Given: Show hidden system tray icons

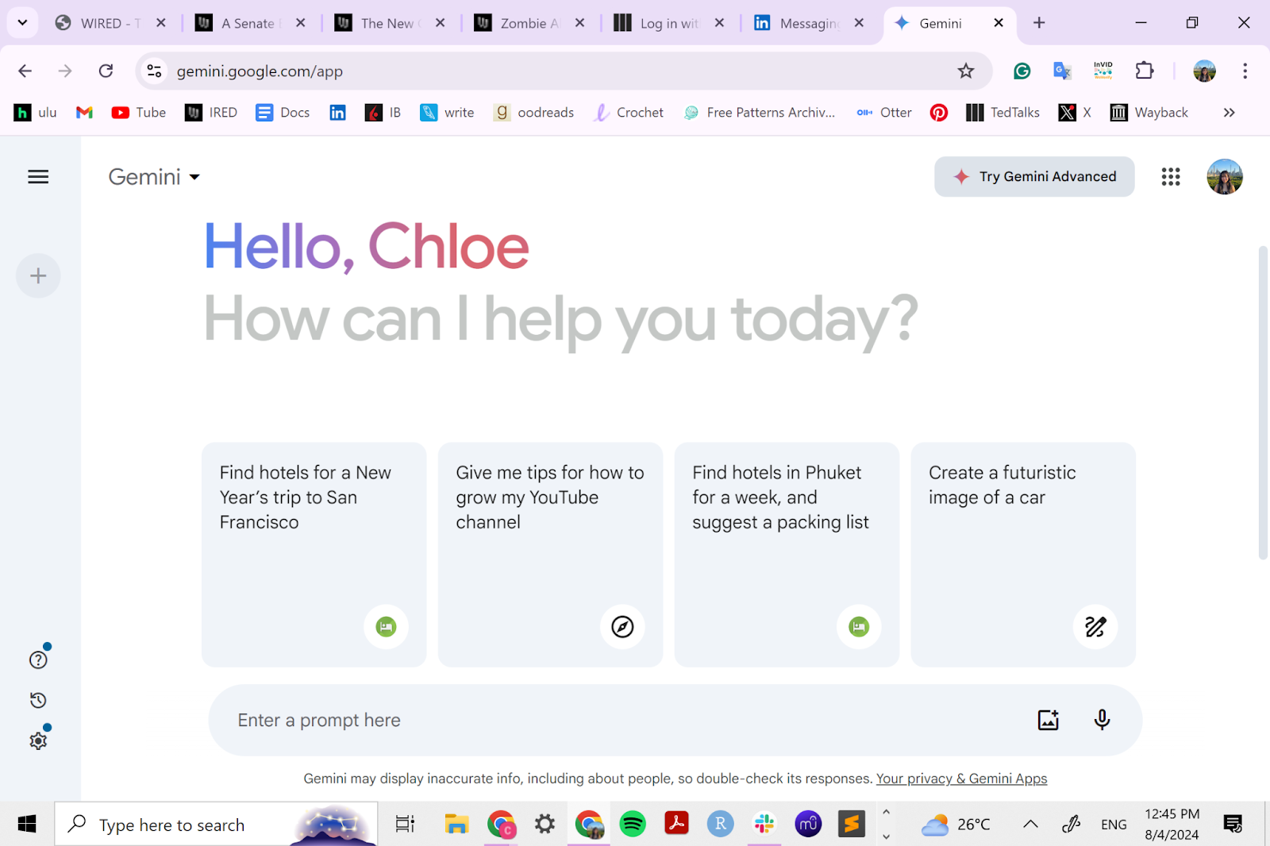Looking at the screenshot, I should 1030,824.
